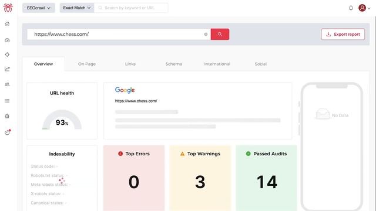Select the diamond icon in sidebar
The image size is (376, 211).
[x=7, y=55]
